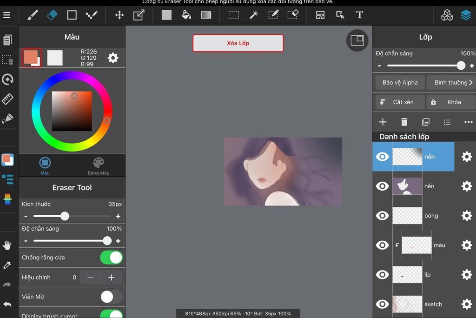Open the ruler snap guide
Screen dimensions: 476x318
tap(7, 99)
